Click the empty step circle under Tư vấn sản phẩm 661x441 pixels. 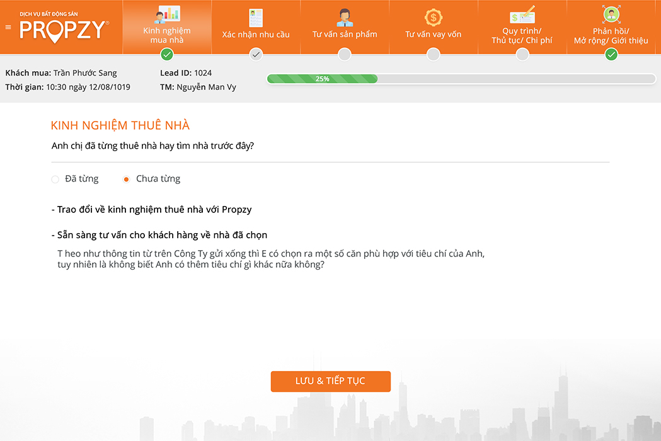tap(345, 55)
